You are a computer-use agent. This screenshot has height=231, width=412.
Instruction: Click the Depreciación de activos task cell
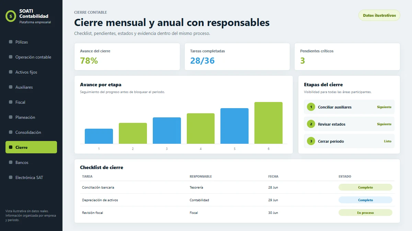[x=100, y=200]
